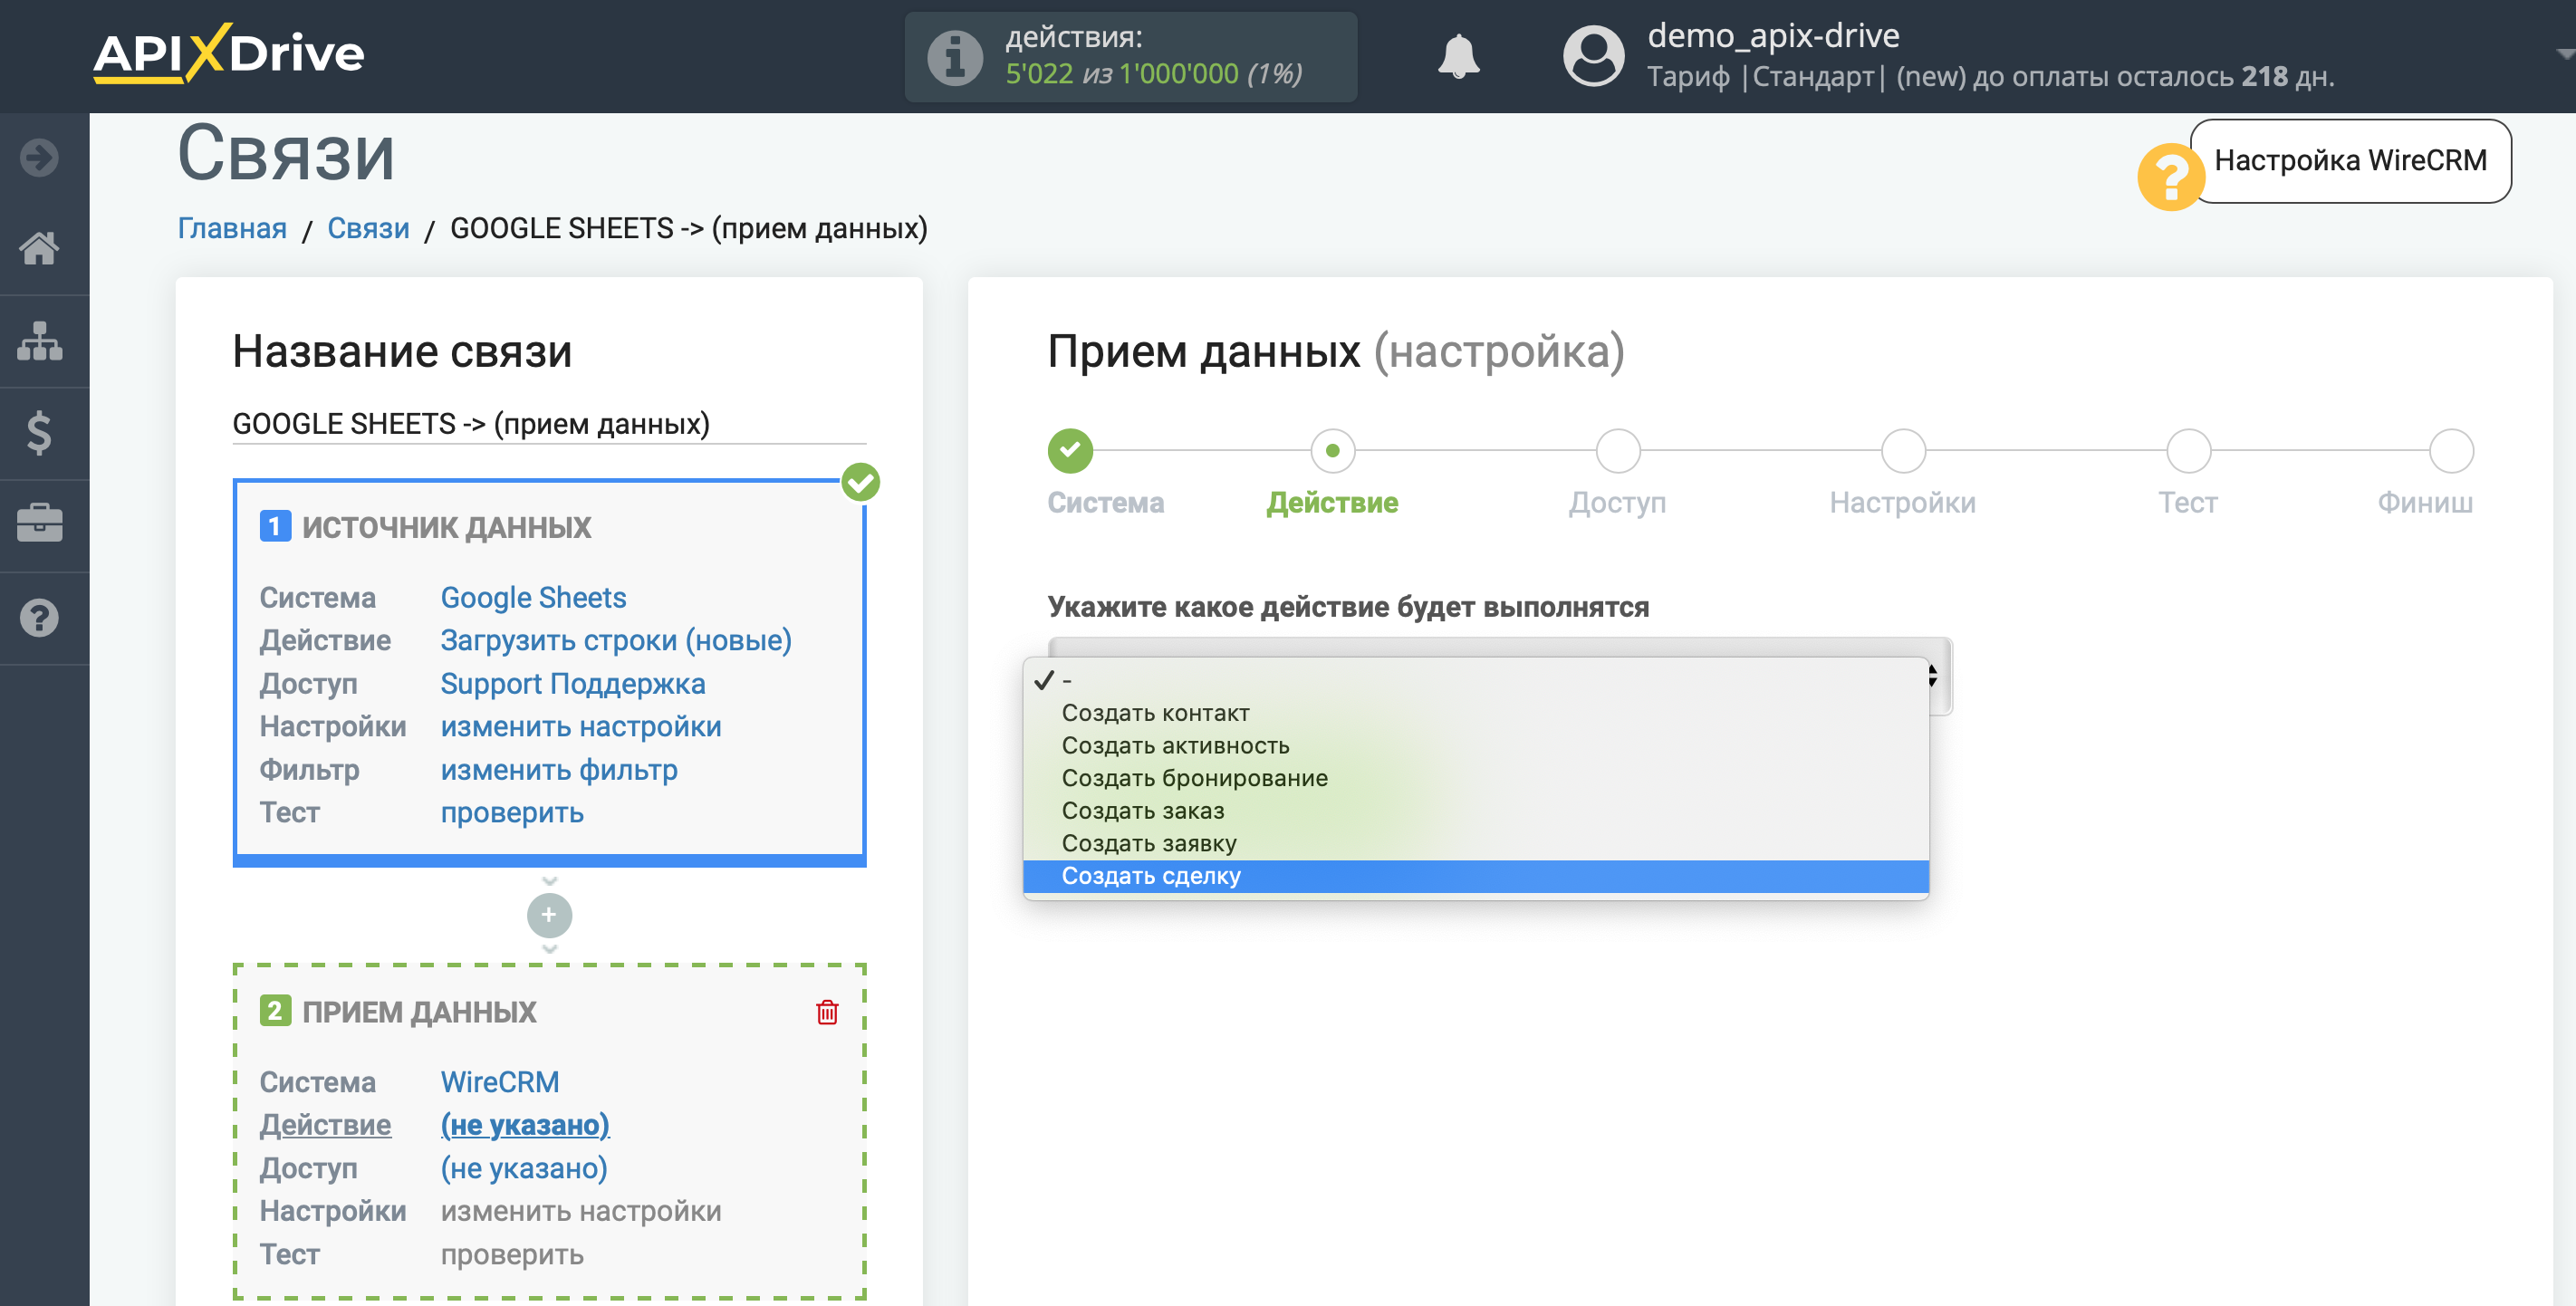Click the 'Настройки' step circle
The image size is (2576, 1306).
tap(1902, 450)
